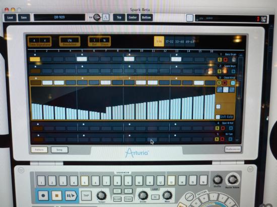The image size is (277, 207).
Task: Adjust the Vol knob in toolbar
Action: (x=97, y=17)
